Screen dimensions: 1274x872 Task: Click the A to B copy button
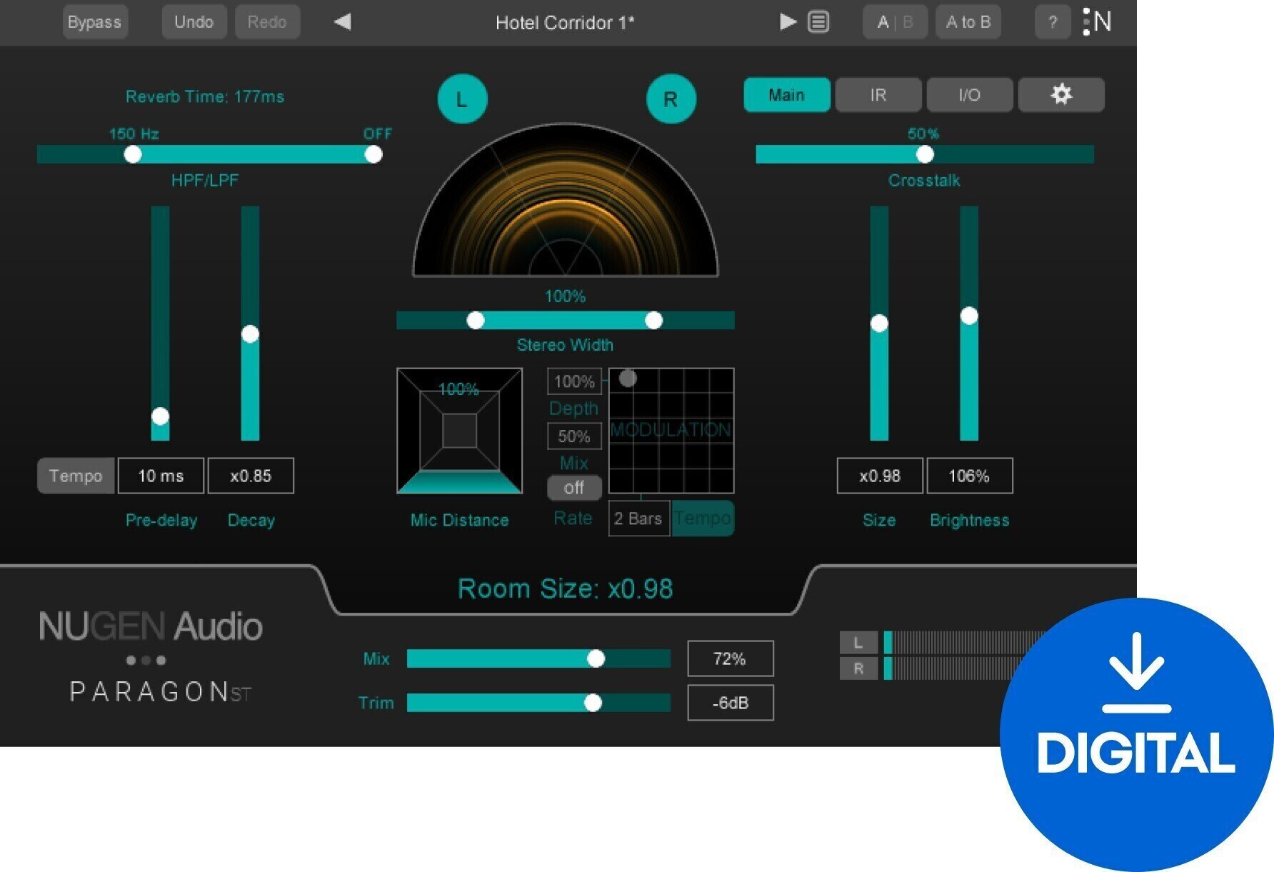pos(968,22)
